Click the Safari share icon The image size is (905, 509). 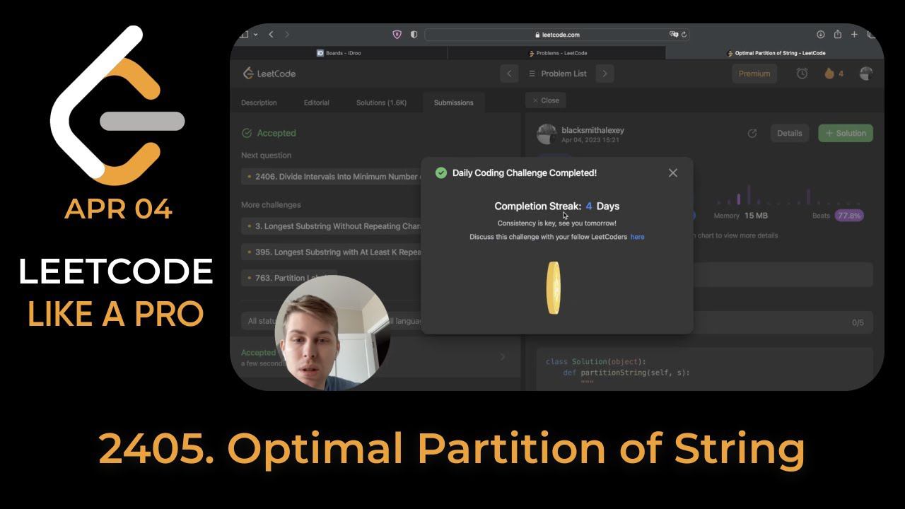838,34
